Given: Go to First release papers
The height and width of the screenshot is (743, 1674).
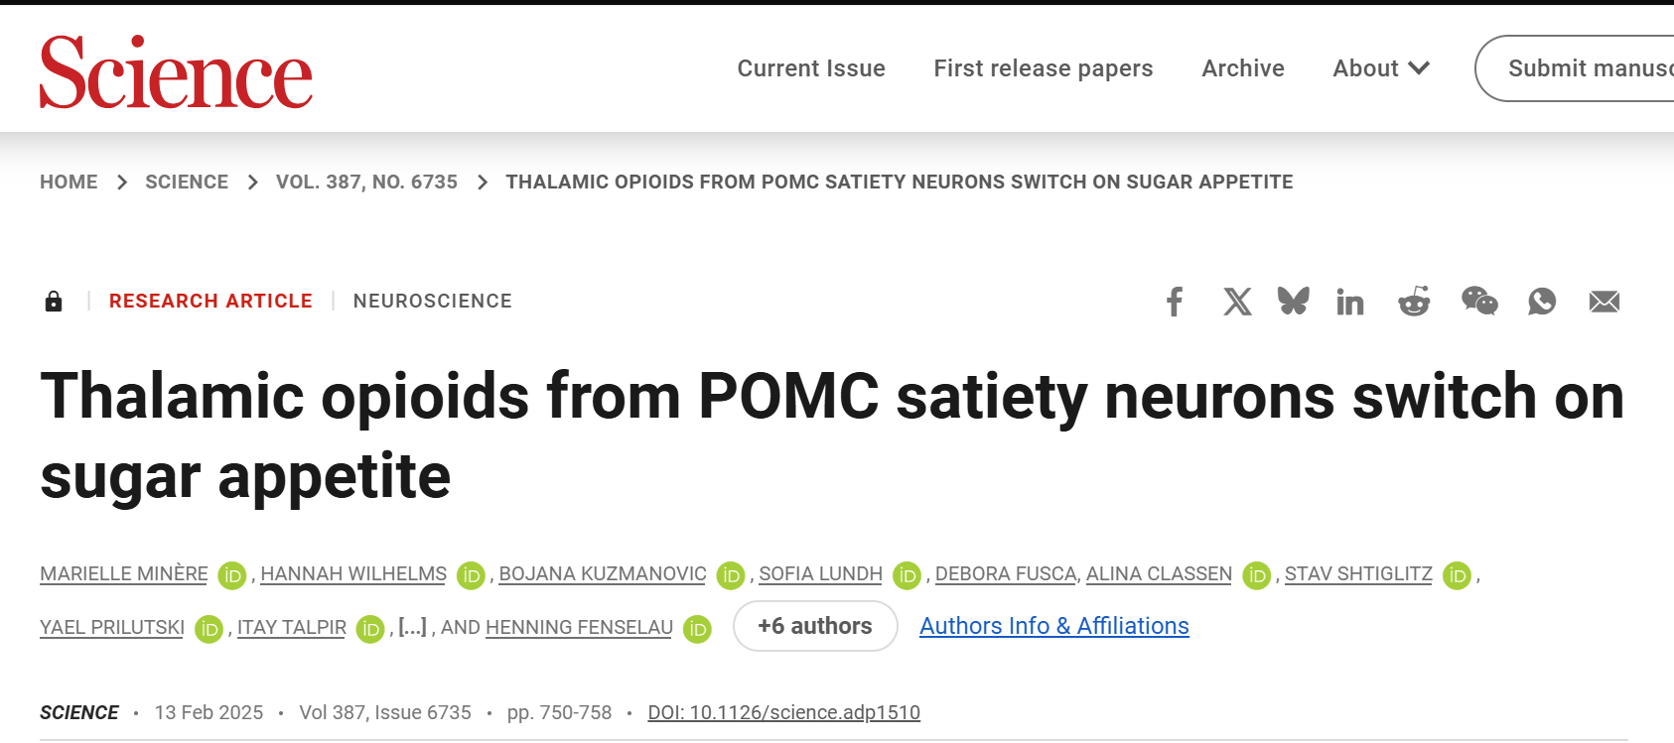Looking at the screenshot, I should 1044,68.
